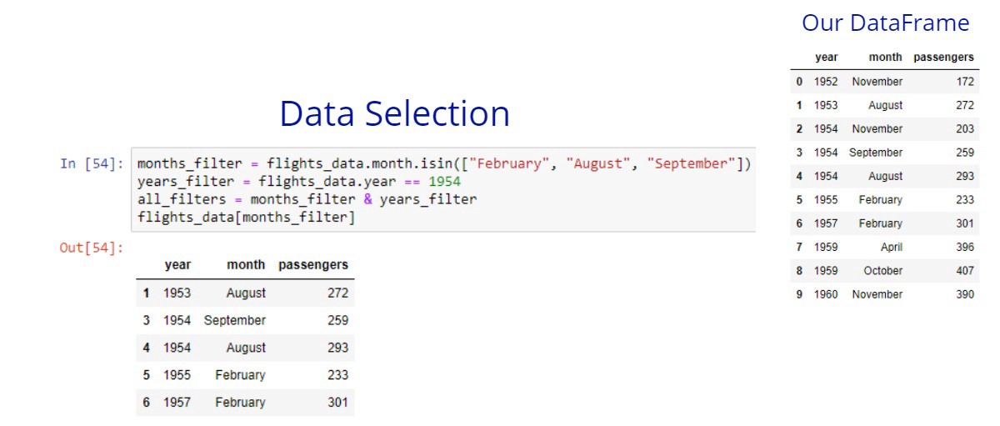Viewport: 1000px width, 426px height.
Task: Click the September cell in Out[54] table
Action: click(235, 320)
